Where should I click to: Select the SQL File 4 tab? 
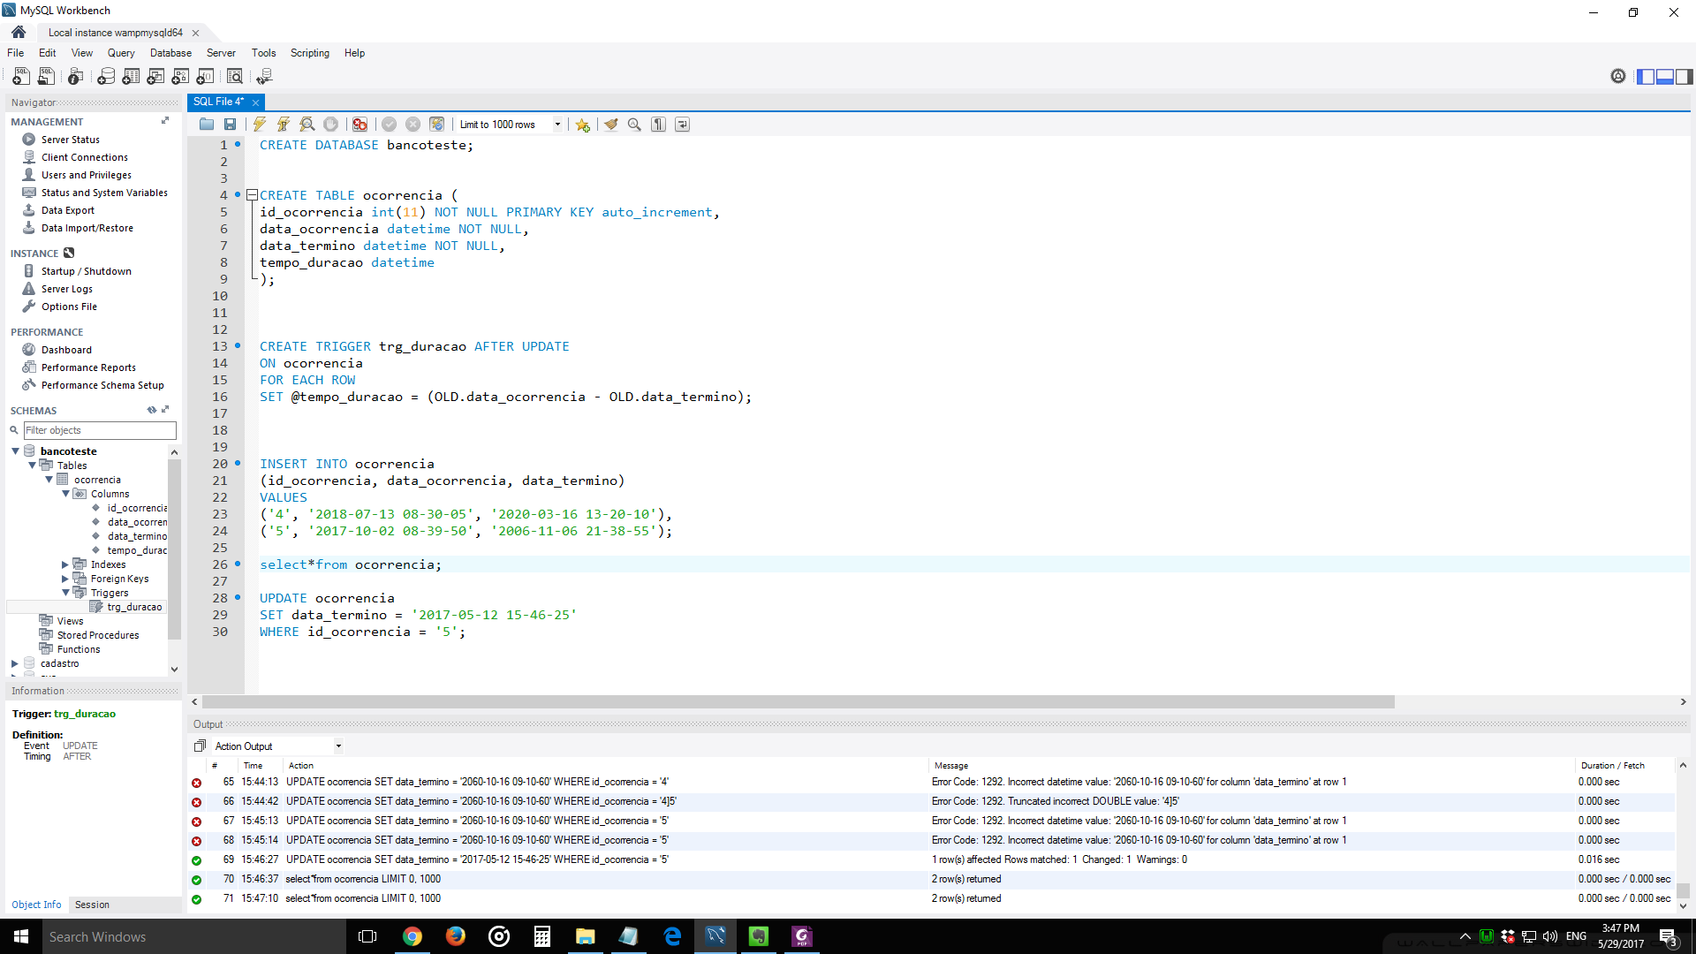218,102
